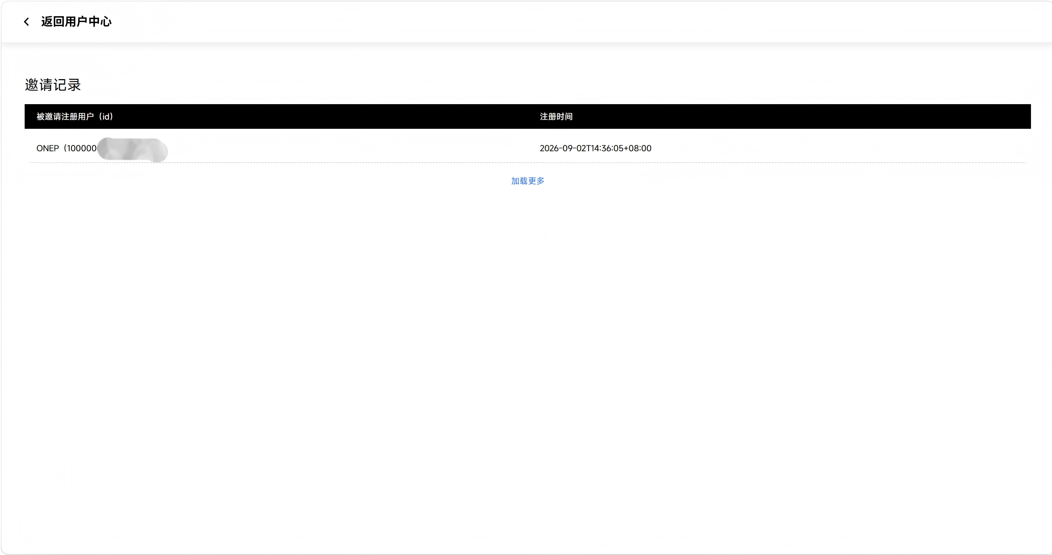Click the blurred gray ID mask
1052x555 pixels.
(x=132, y=149)
